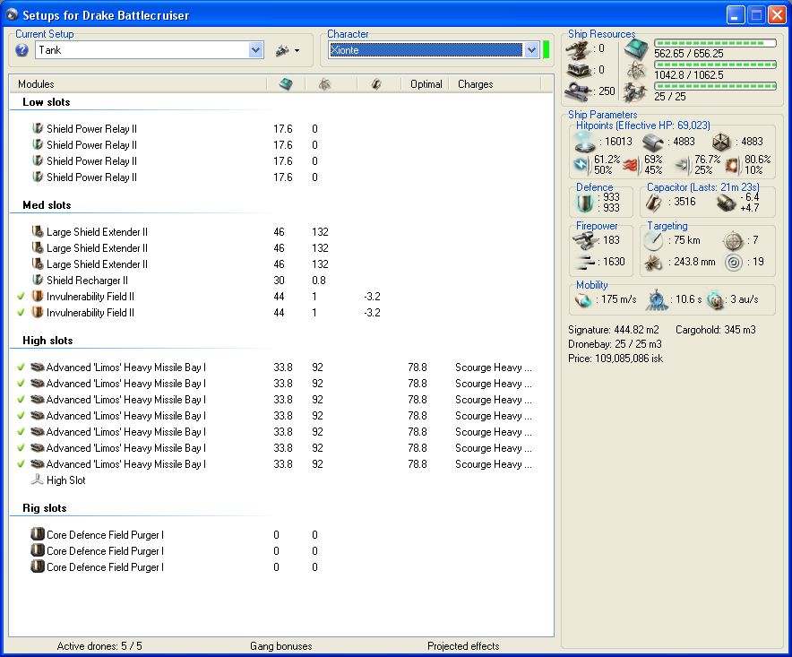Toggle the fourth Heavy Missile Bay active checkmark
Screen dimensions: 792x657
coord(21,416)
